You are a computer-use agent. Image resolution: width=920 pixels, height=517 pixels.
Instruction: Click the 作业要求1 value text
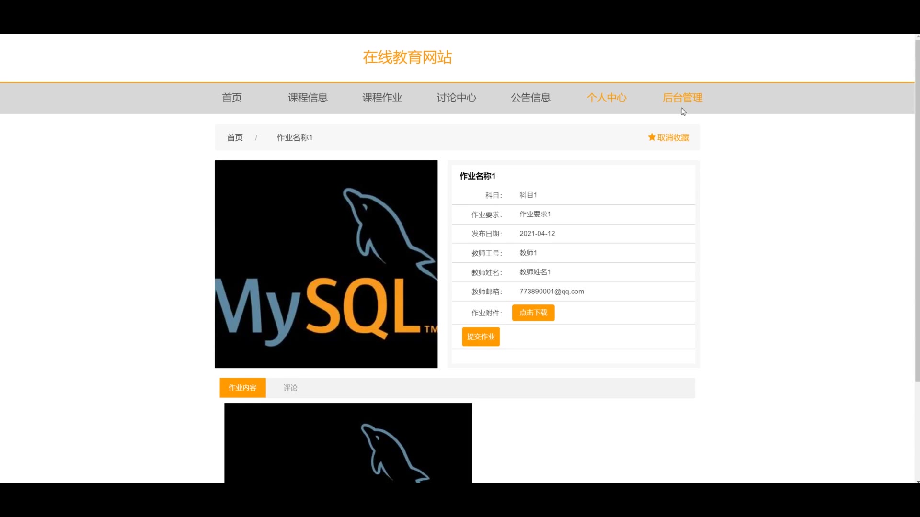coord(535,214)
